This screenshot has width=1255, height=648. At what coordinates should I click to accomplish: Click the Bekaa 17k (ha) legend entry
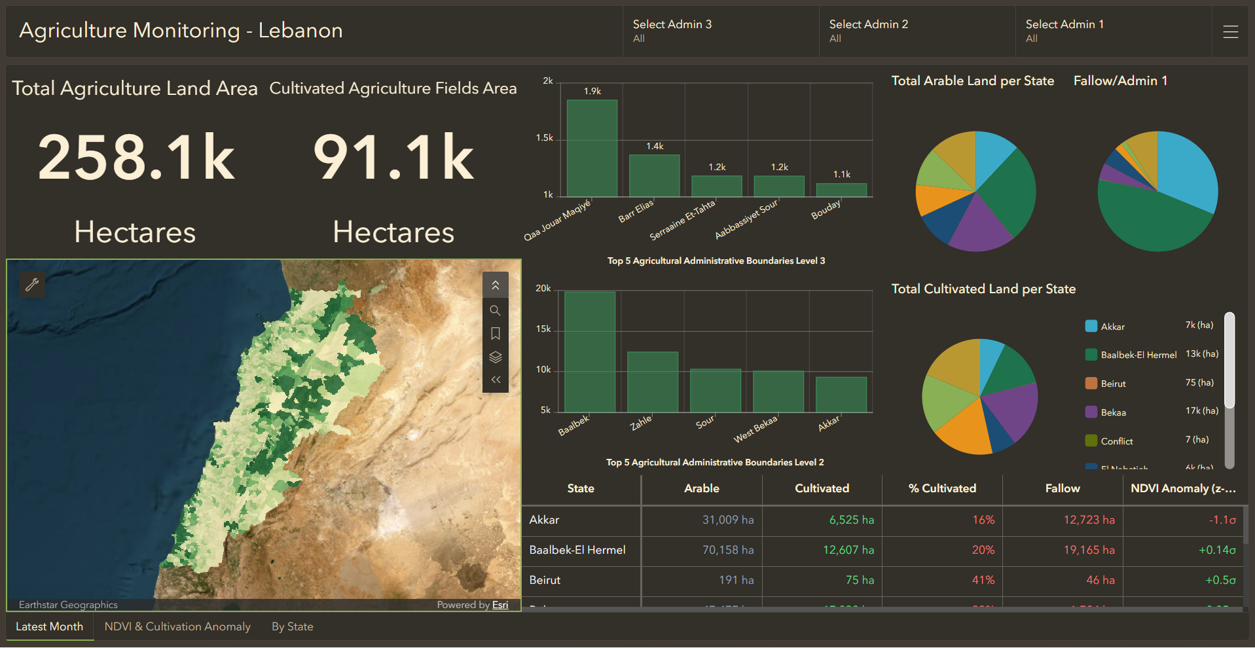point(1152,412)
